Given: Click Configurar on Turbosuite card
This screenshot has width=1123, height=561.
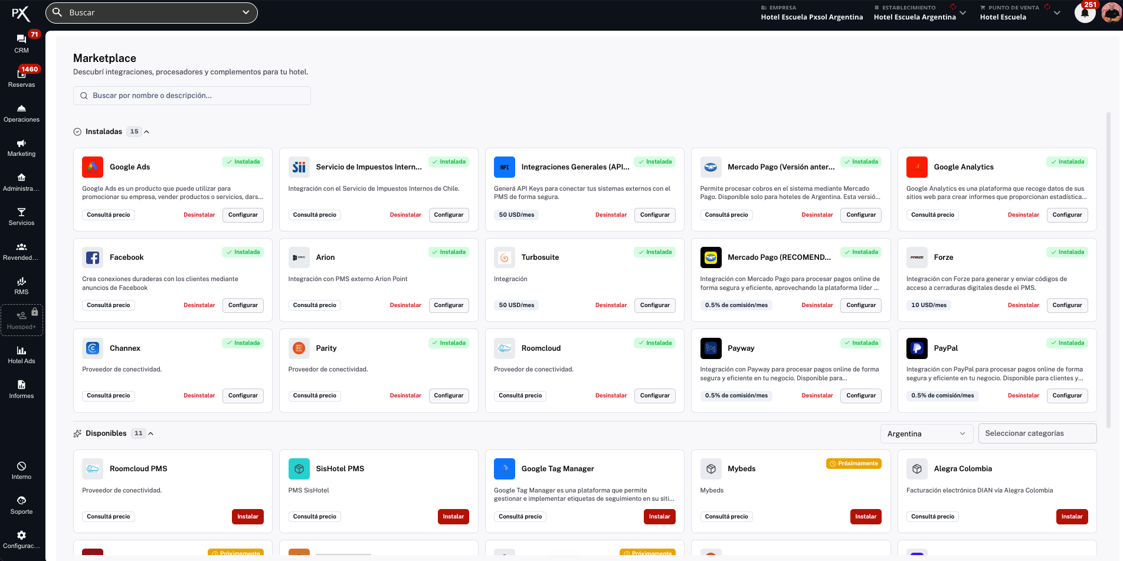Looking at the screenshot, I should [x=655, y=305].
